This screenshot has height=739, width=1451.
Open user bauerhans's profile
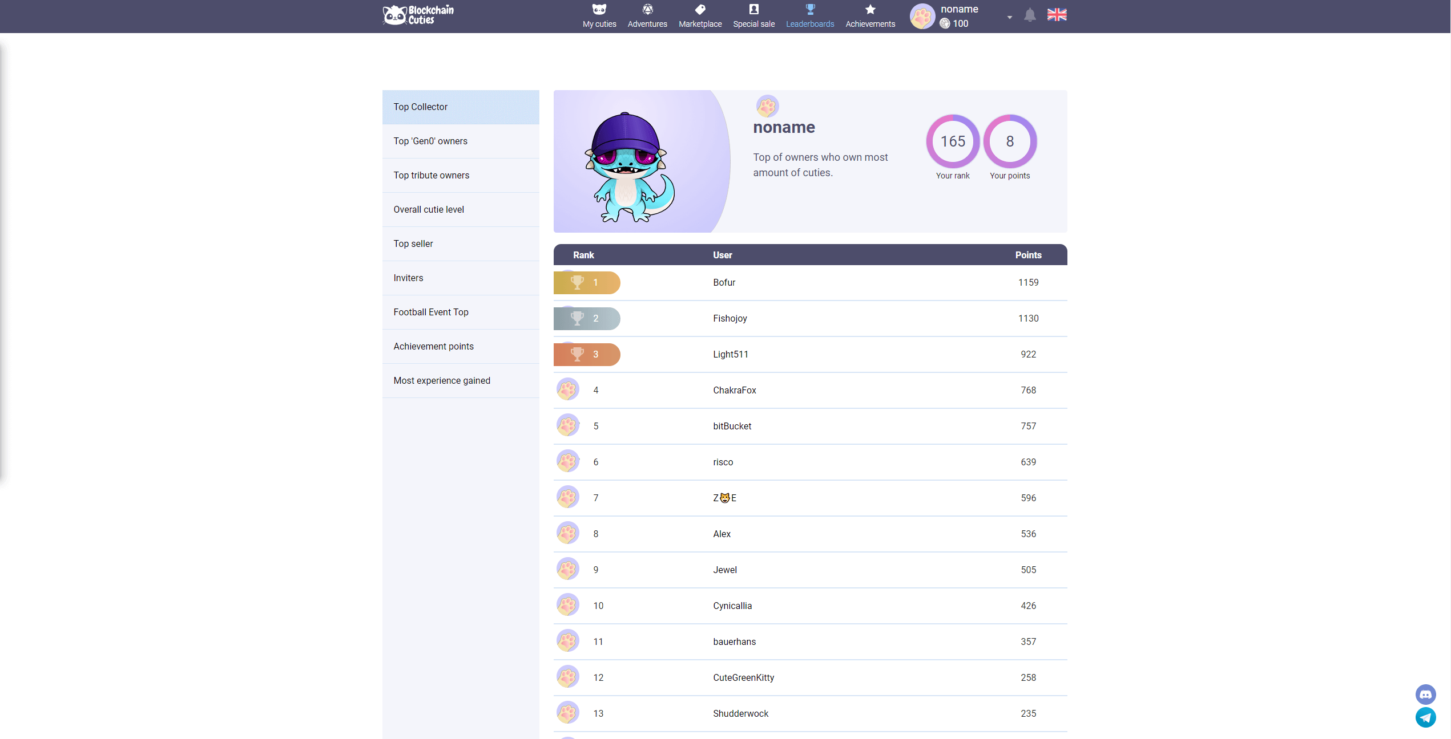[734, 642]
